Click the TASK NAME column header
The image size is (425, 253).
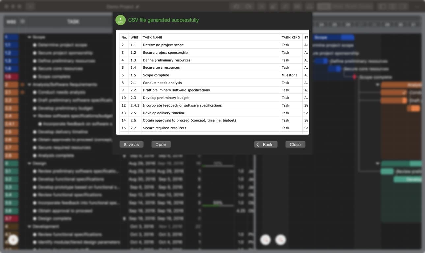[153, 38]
